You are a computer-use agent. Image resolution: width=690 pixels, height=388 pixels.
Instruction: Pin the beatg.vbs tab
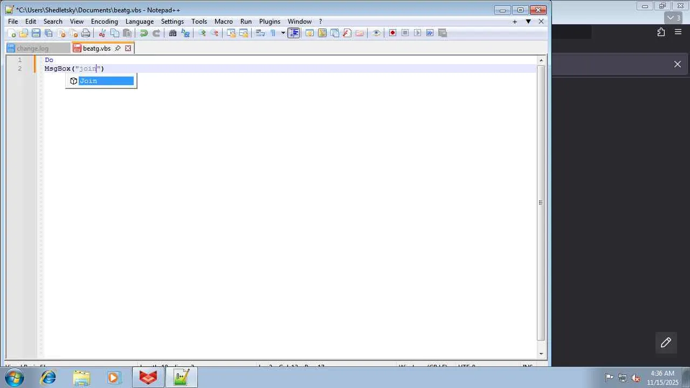point(118,48)
